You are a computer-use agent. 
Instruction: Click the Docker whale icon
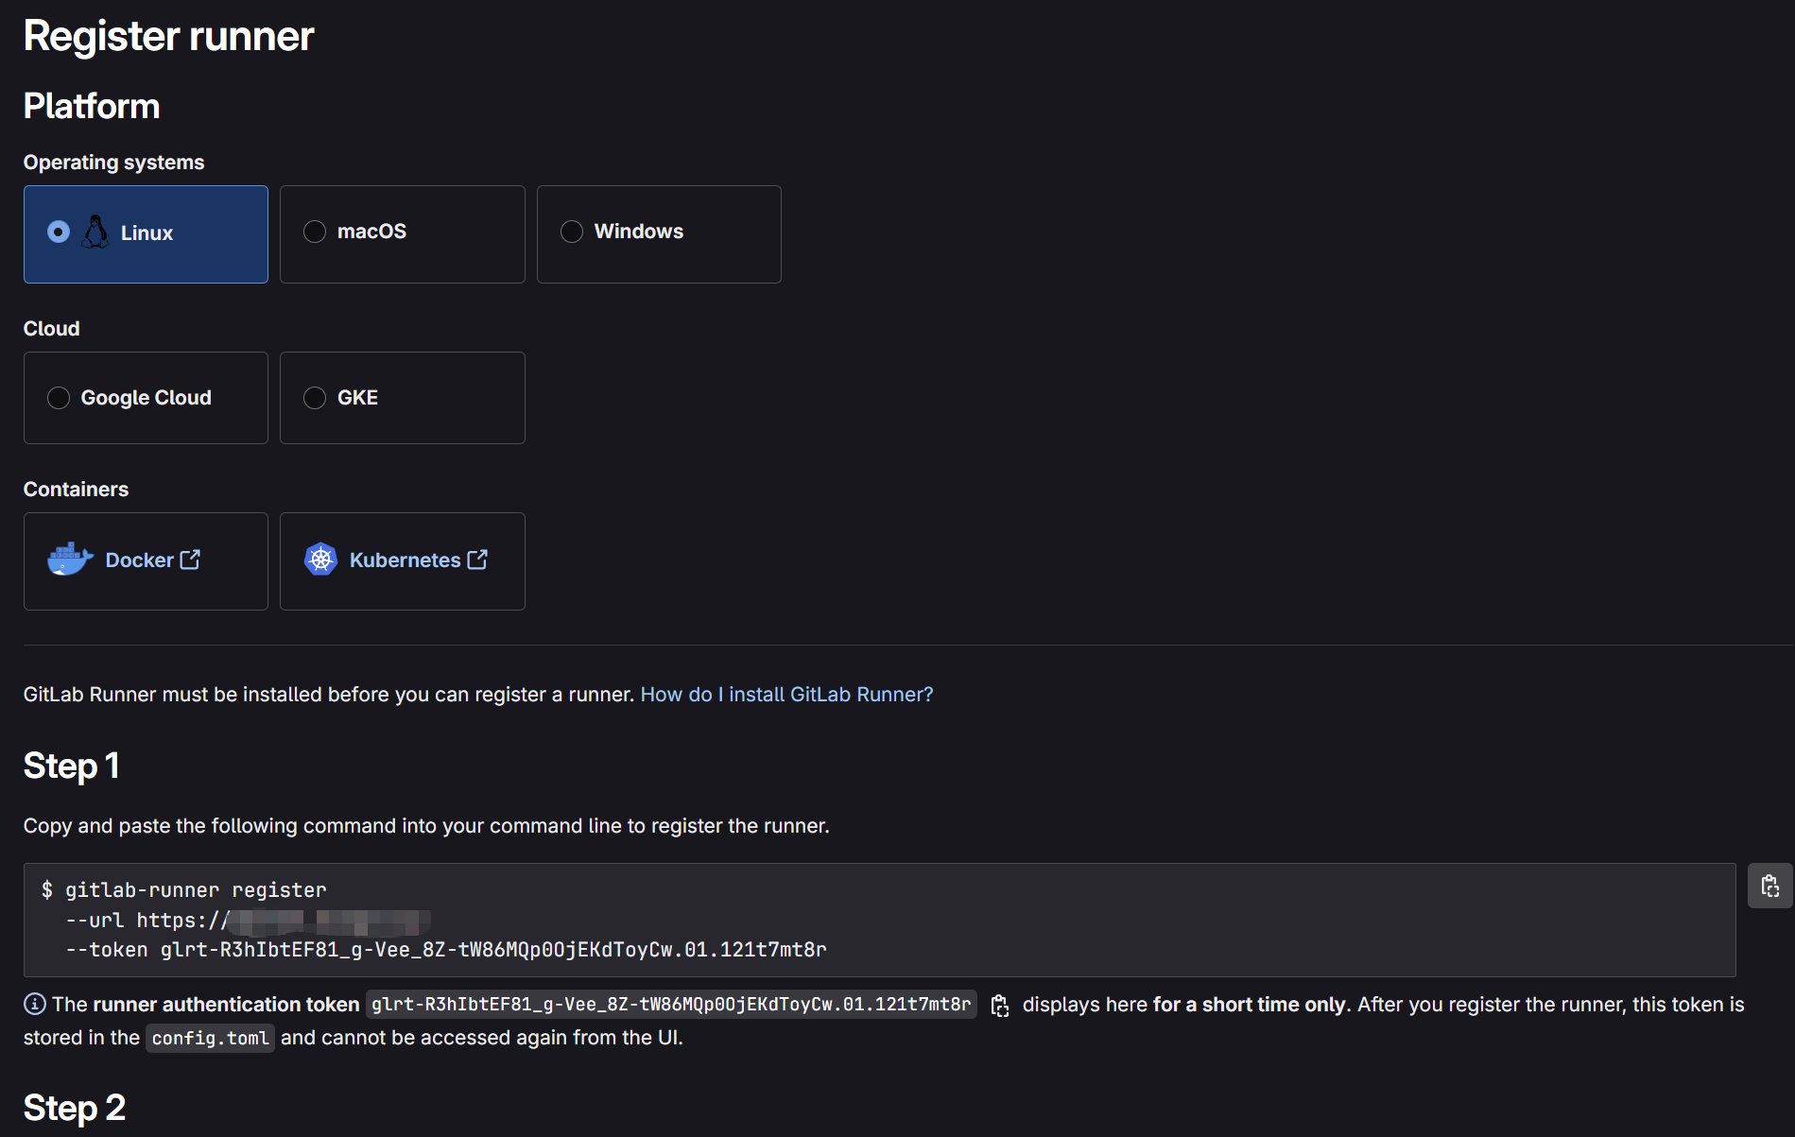click(70, 560)
